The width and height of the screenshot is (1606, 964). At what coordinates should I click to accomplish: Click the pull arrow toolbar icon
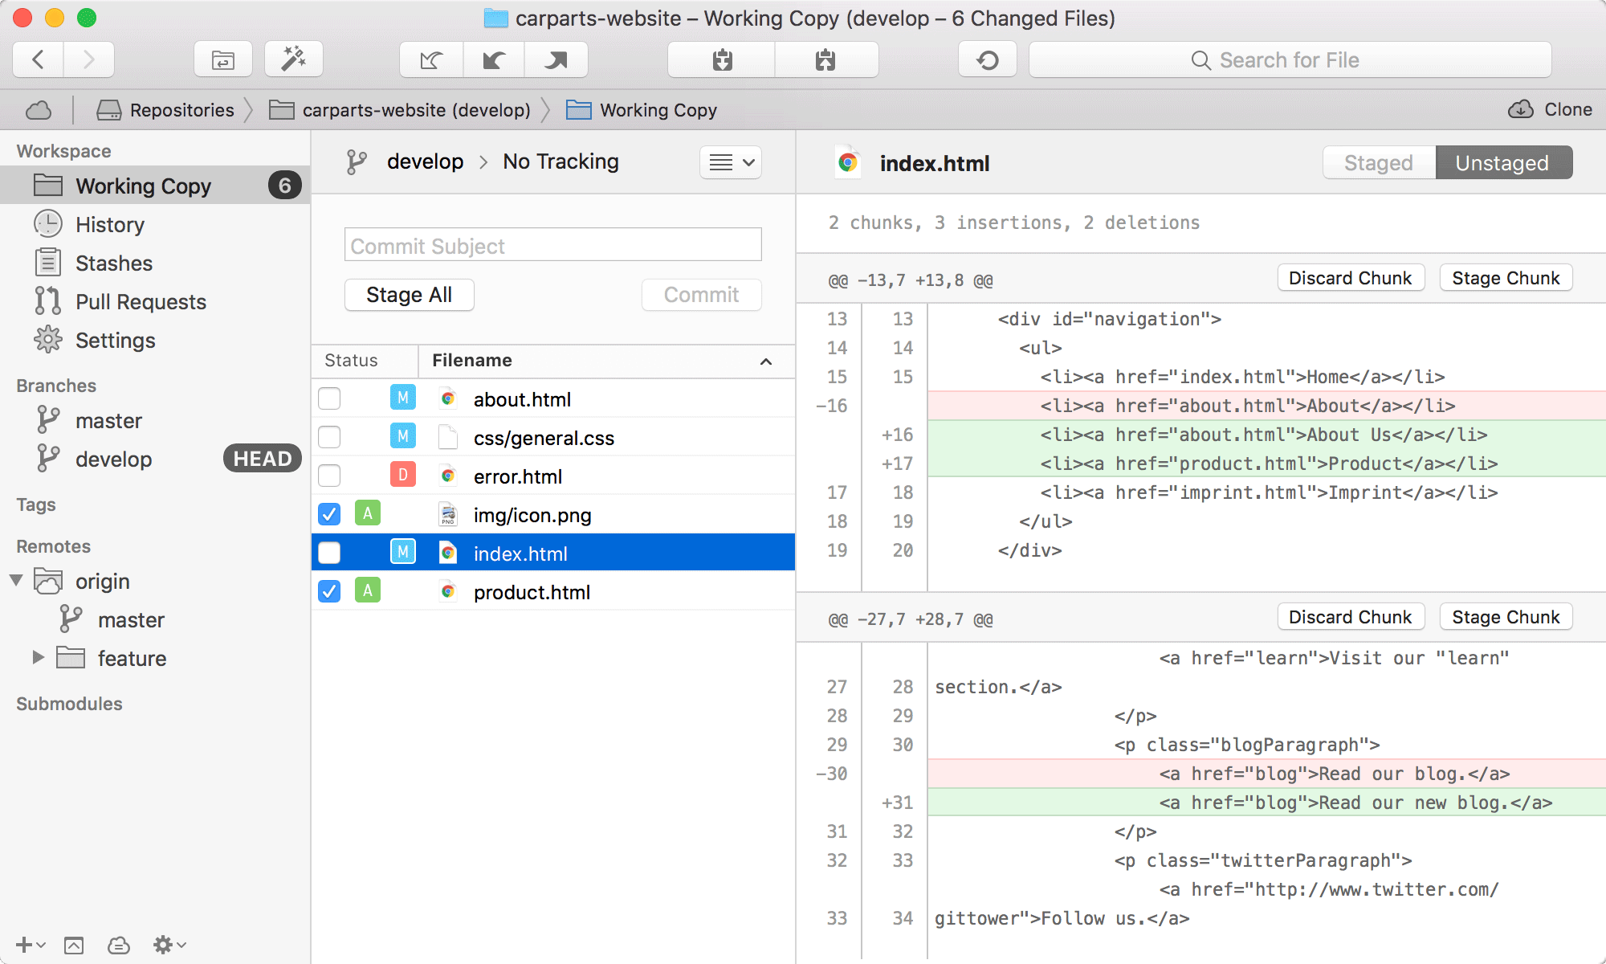tap(493, 60)
